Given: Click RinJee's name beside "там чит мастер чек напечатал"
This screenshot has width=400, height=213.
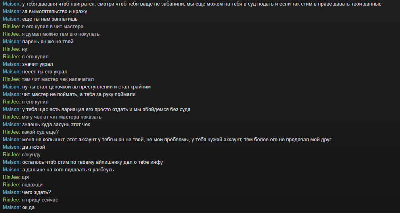Looking at the screenshot, I should (x=11, y=79).
